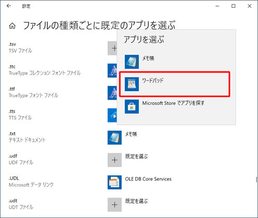Click OLE DB Core Services icon
Viewport: 258px width, 218px height.
(x=115, y=183)
